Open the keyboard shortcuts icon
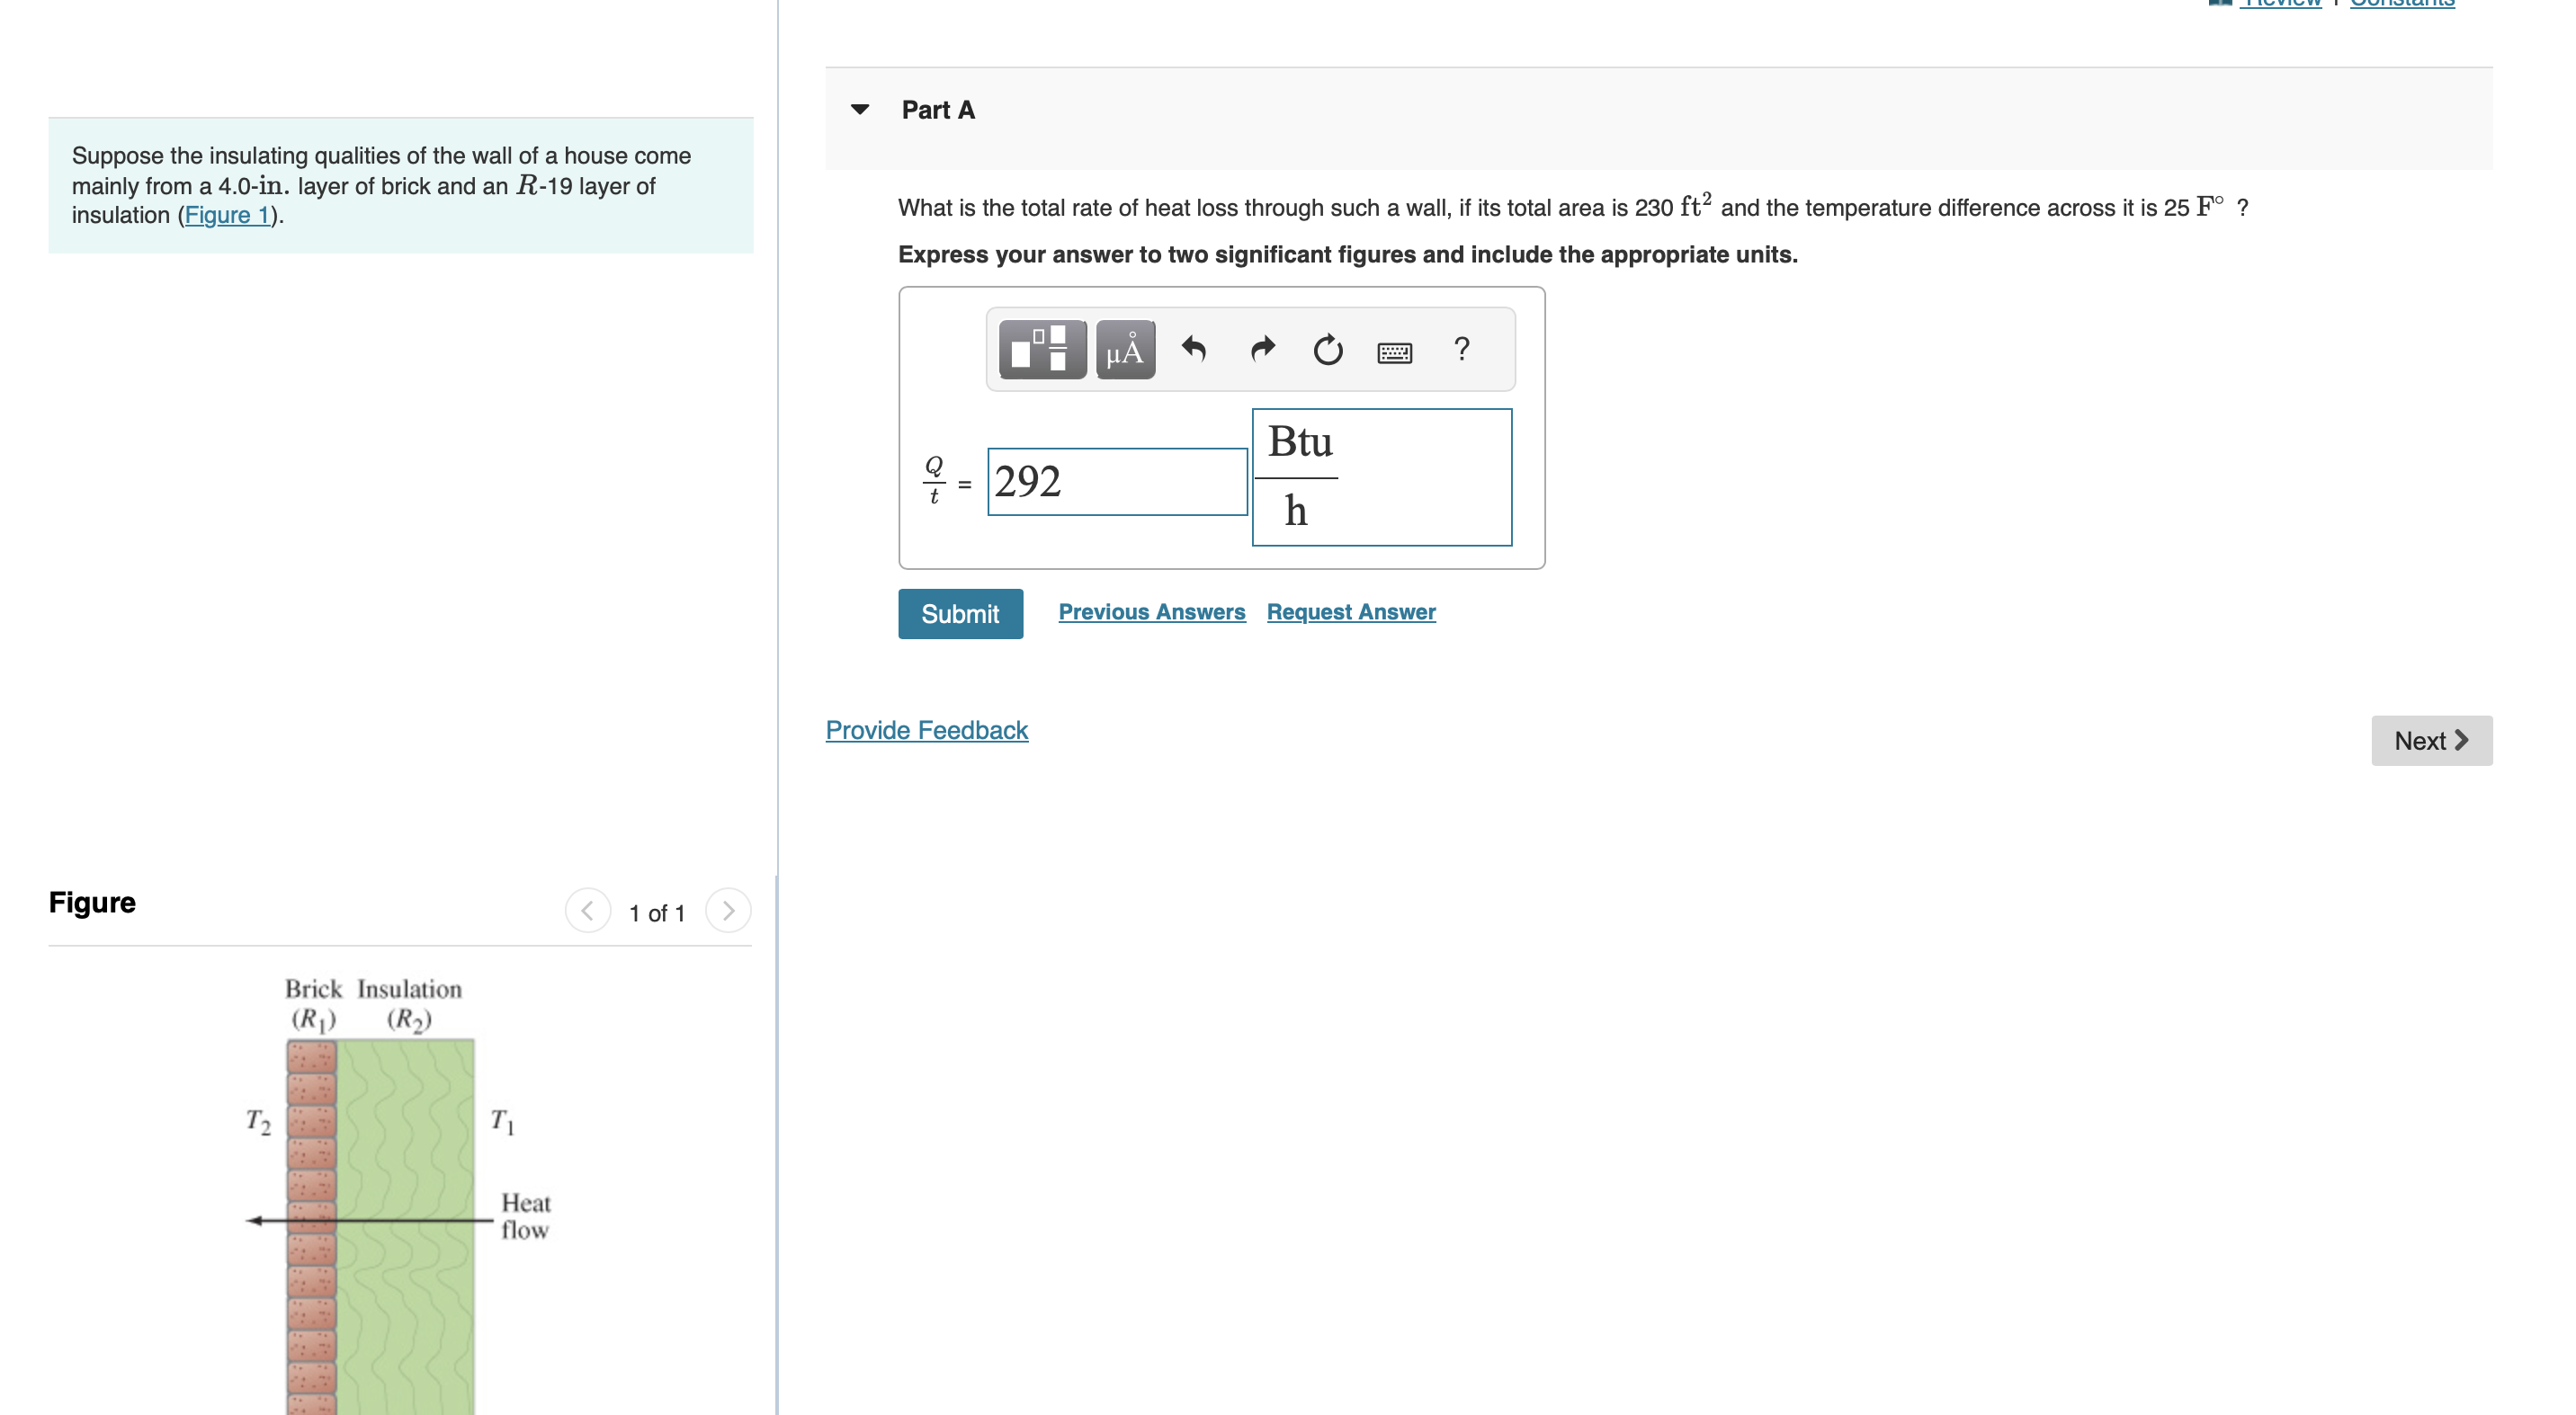 coord(1394,352)
